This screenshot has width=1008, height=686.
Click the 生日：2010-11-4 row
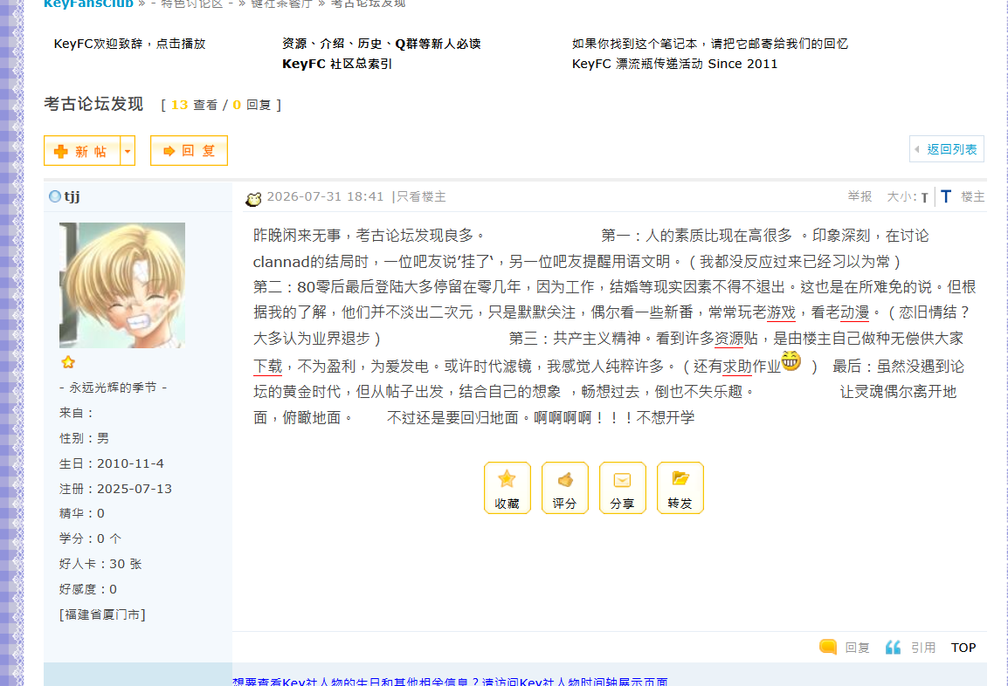(111, 463)
